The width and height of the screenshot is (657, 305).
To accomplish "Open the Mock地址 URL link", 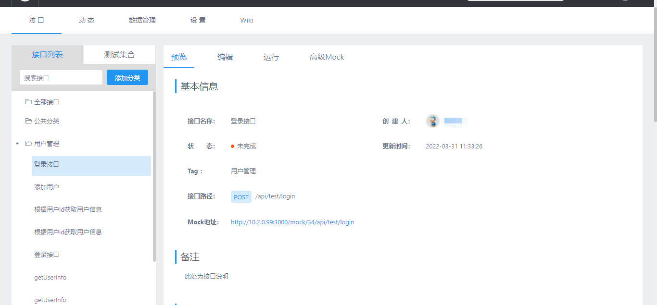I will (x=292, y=222).
